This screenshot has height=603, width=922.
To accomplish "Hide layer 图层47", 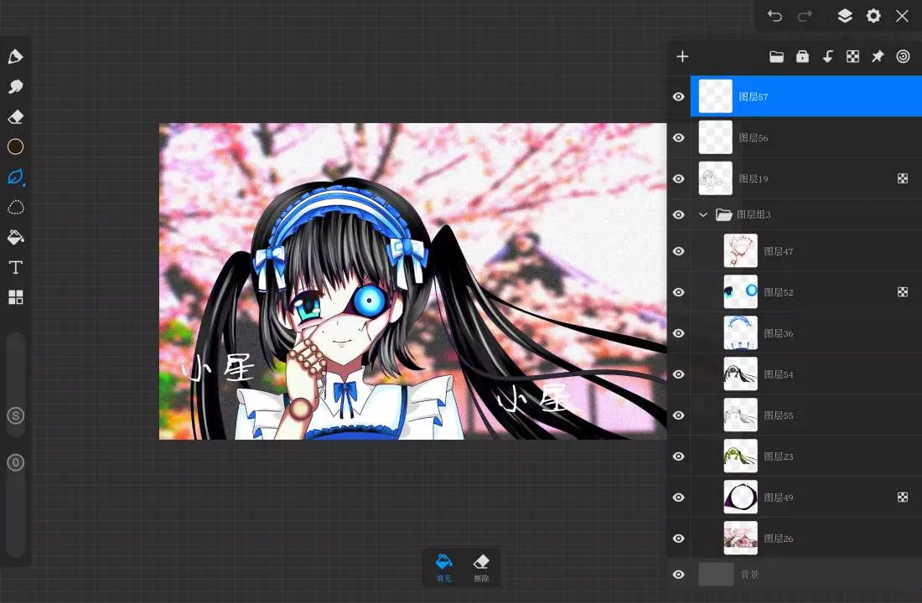I will [x=679, y=251].
